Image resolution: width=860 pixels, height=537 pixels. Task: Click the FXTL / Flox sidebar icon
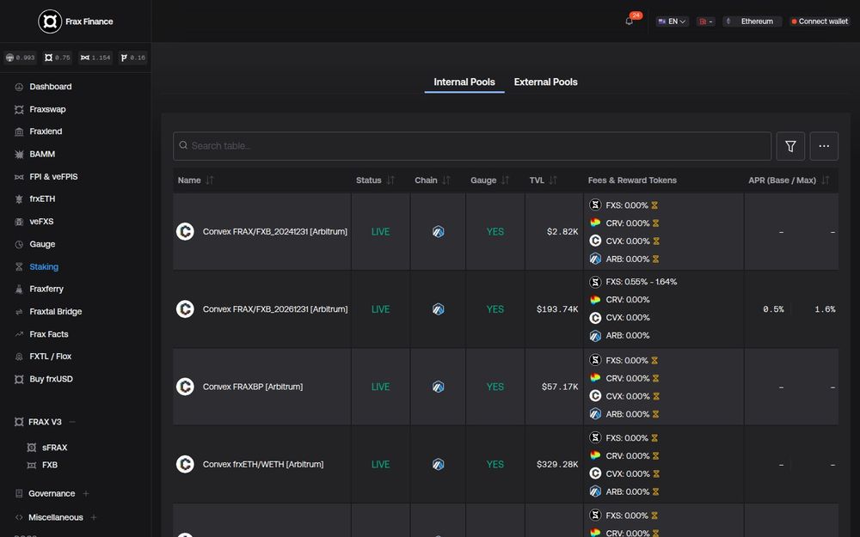click(x=19, y=357)
